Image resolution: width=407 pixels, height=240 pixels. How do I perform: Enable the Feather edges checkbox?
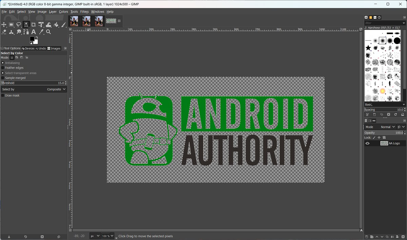pyautogui.click(x=3, y=68)
